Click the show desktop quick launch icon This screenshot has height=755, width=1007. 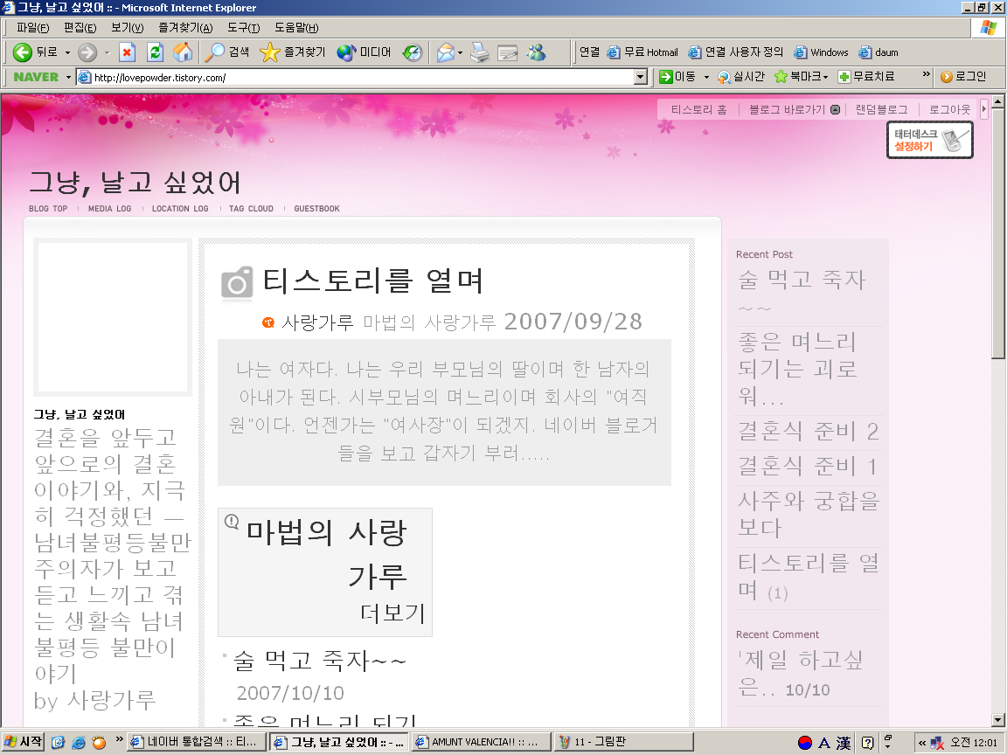pos(58,743)
